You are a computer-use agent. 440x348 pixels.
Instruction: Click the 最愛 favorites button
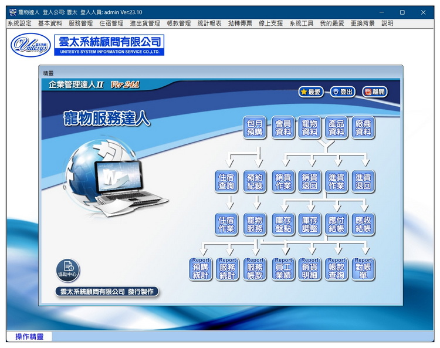[x=311, y=92]
